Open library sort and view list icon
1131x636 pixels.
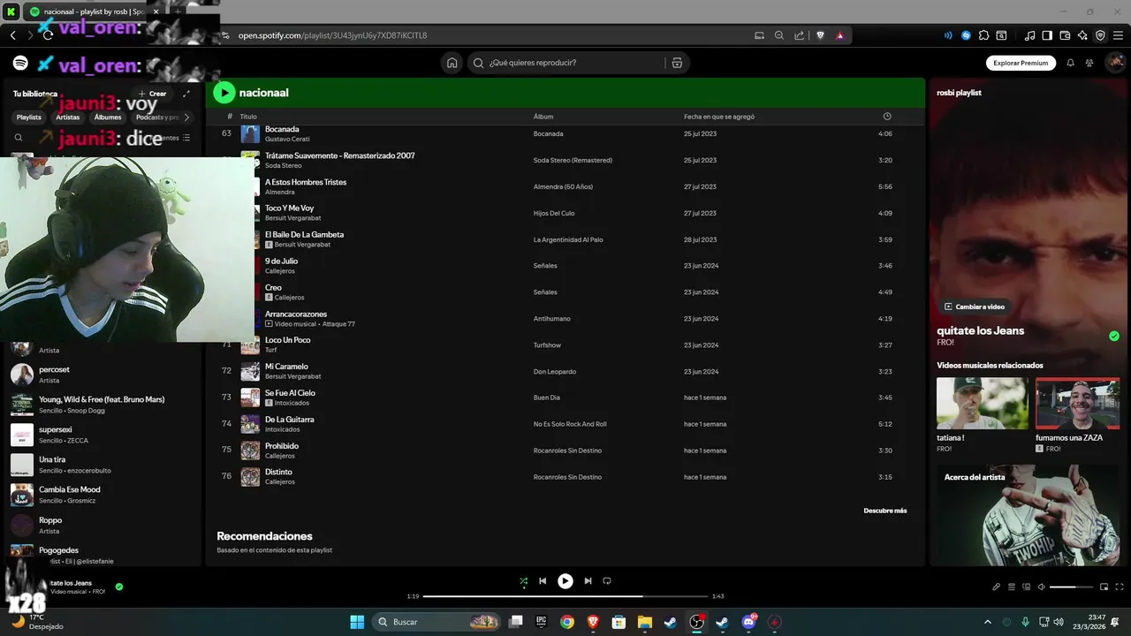coord(186,138)
